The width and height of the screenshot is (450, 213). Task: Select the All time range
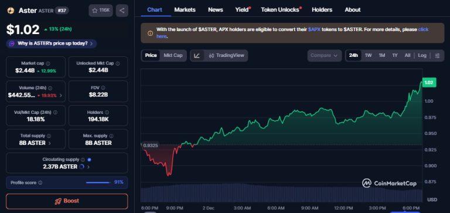coord(407,56)
